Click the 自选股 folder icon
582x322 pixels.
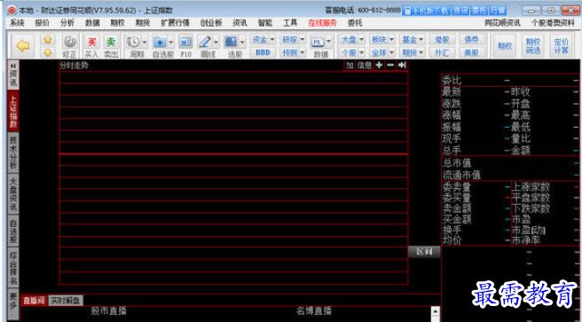click(x=160, y=42)
